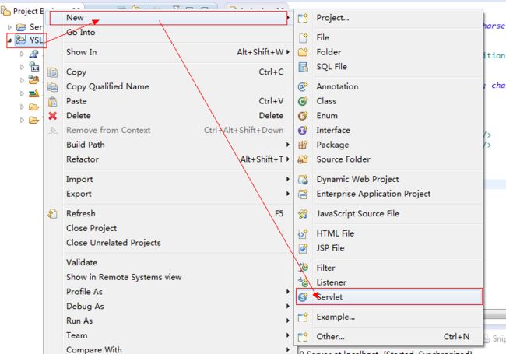
Task: Click the Interface icon
Action: pyautogui.click(x=303, y=130)
